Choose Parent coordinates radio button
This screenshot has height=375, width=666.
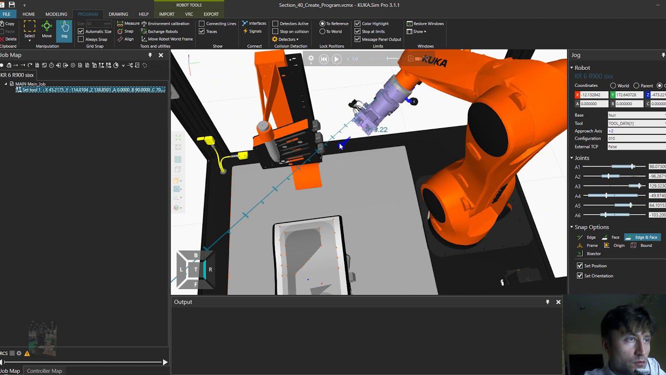pos(636,85)
